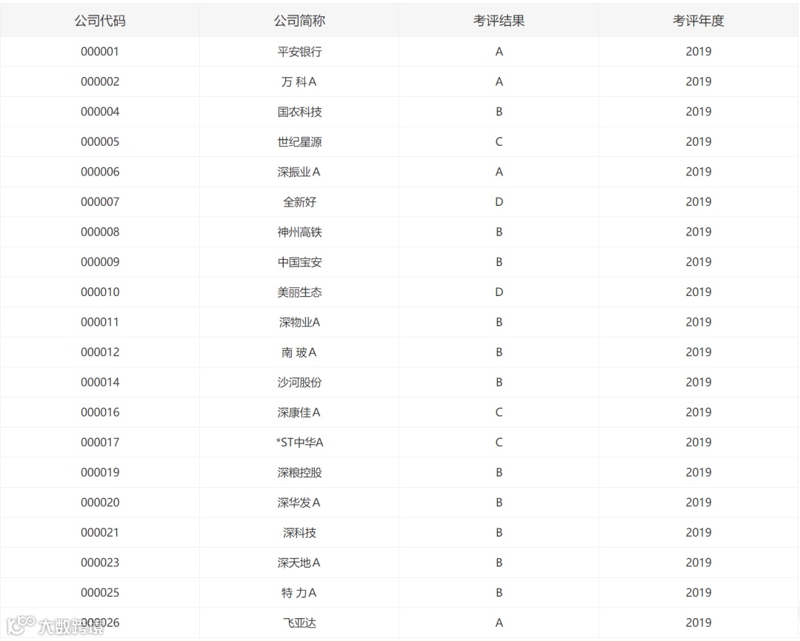The image size is (800, 641).
Task: Select company code 000010
Action: tap(100, 292)
